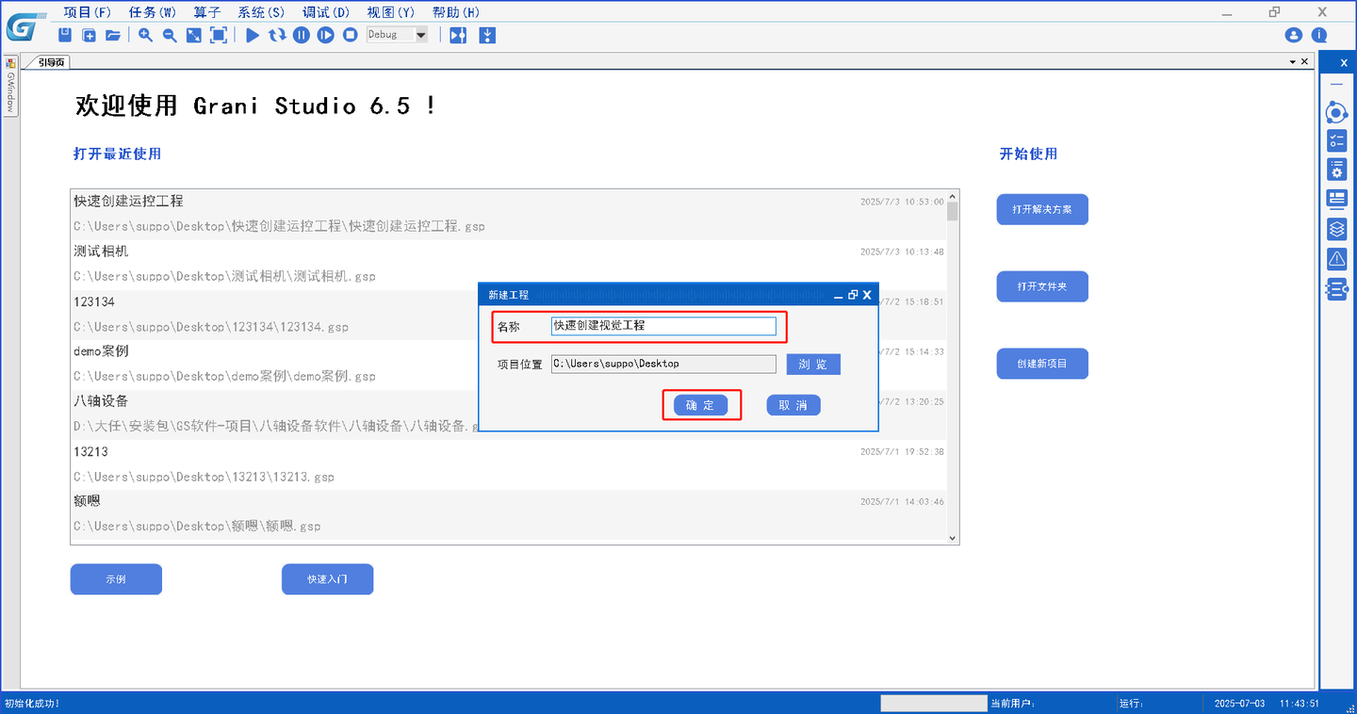The width and height of the screenshot is (1357, 714).
Task: Open the orbit node icon in right sidebar
Action: 1336,113
